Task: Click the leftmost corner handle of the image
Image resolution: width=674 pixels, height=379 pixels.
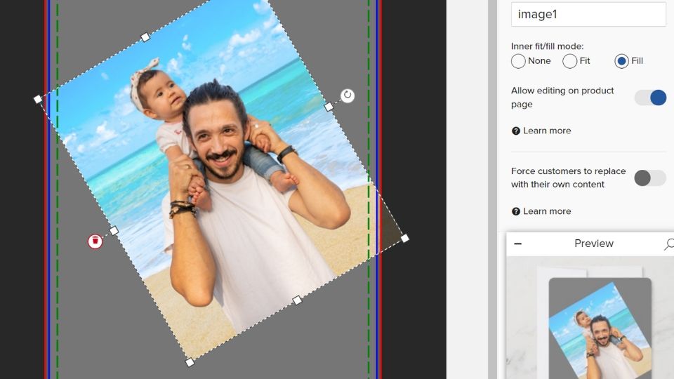Action: (38, 100)
